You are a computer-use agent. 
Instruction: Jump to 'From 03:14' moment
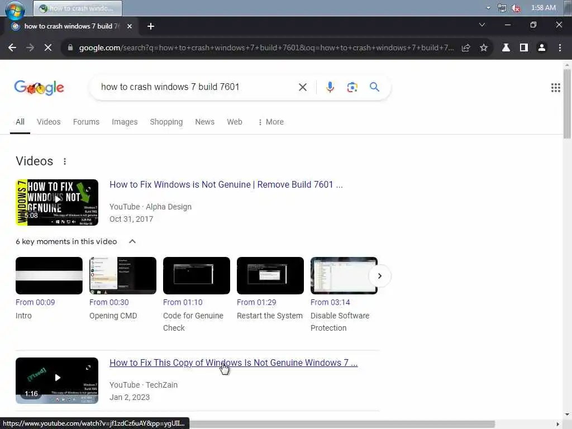tap(330, 302)
